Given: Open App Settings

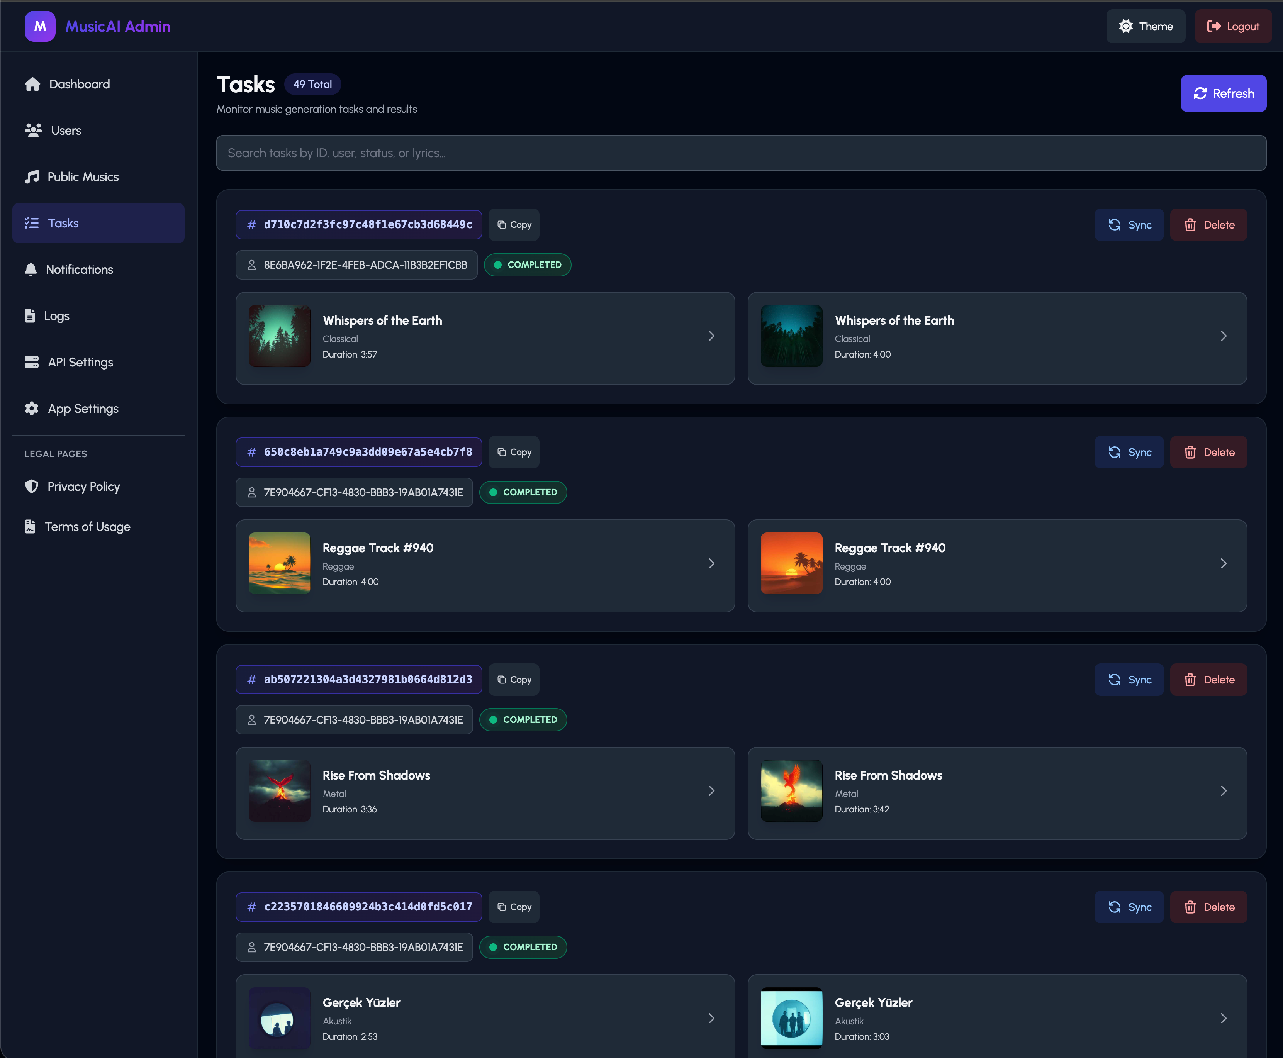Looking at the screenshot, I should click(98, 408).
